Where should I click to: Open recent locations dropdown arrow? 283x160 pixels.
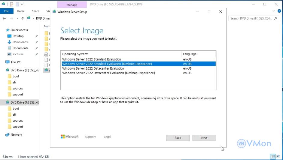17,18
